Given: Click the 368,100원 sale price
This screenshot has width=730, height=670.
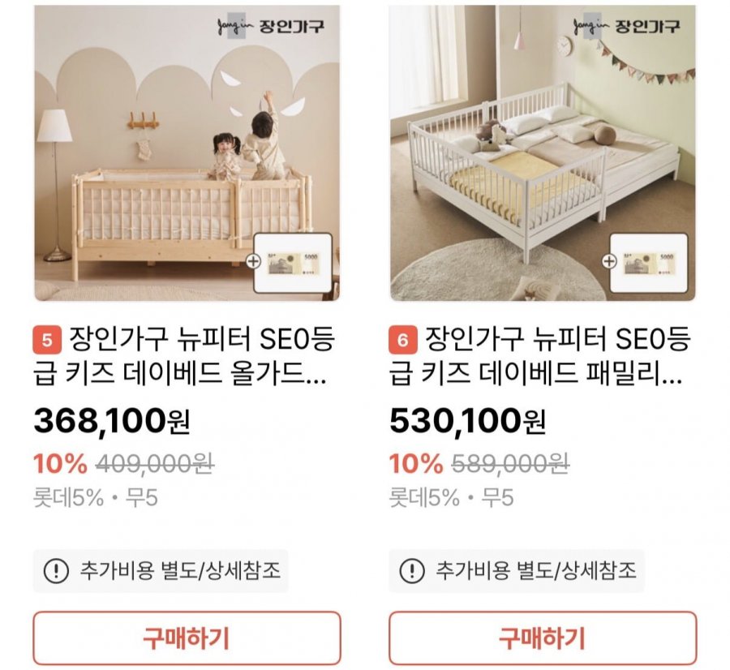Looking at the screenshot, I should (x=111, y=421).
